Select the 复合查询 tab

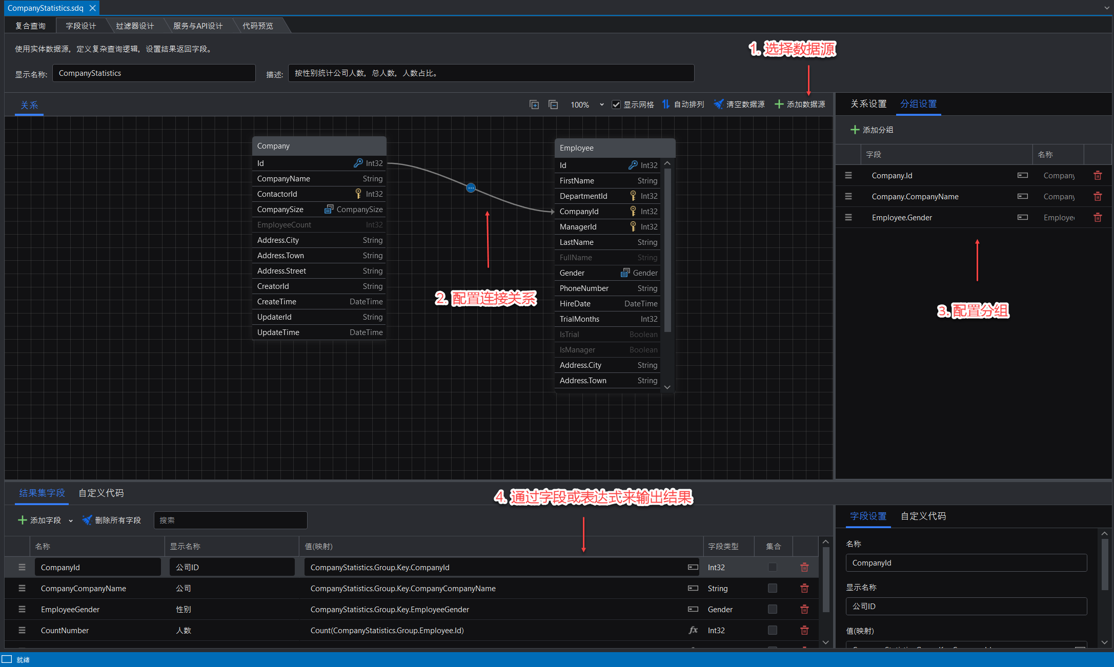[x=30, y=26]
